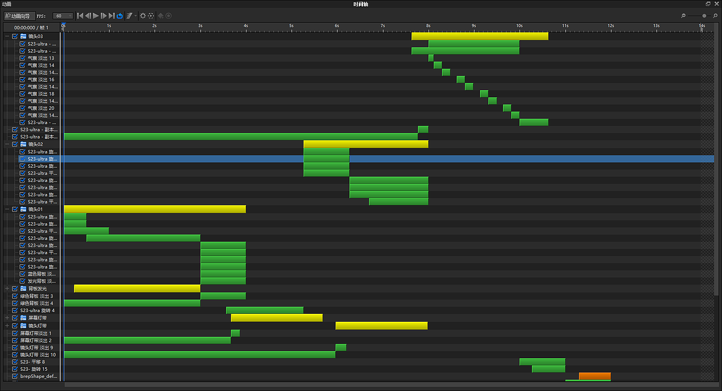The width and height of the screenshot is (722, 391).
Task: Click the 屏幕灯带 folder icon
Action: (x=23, y=318)
